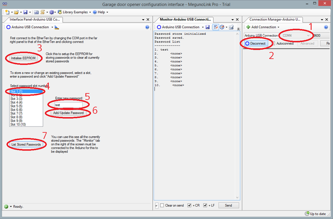Toggle the Monitor auto-scroll icon

pos(216,27)
